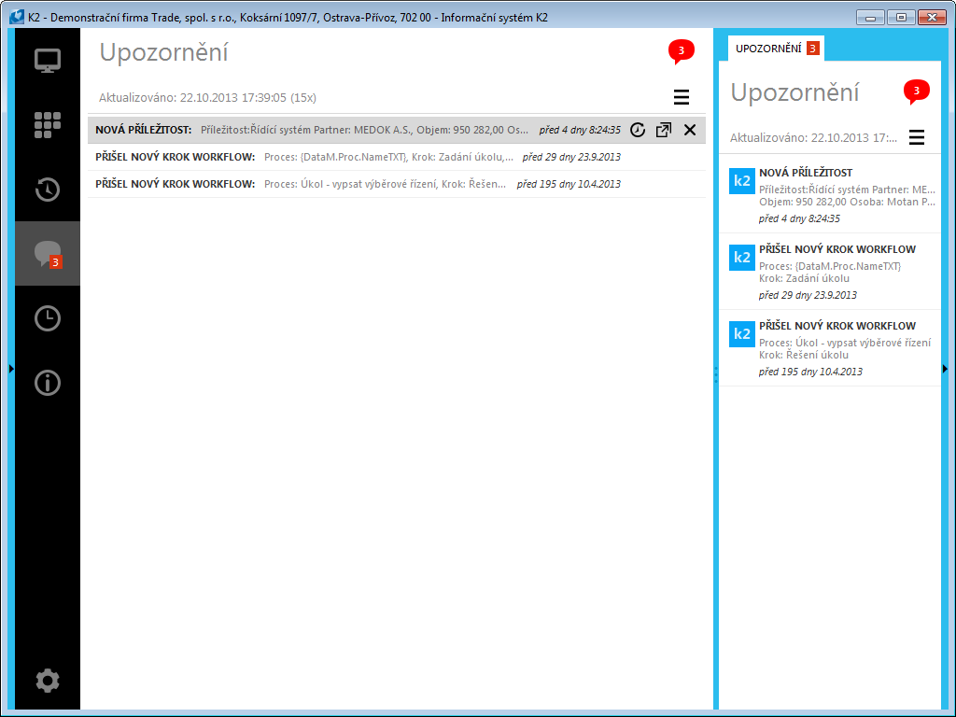Open the desktop monitor icon in sidebar

coord(48,61)
